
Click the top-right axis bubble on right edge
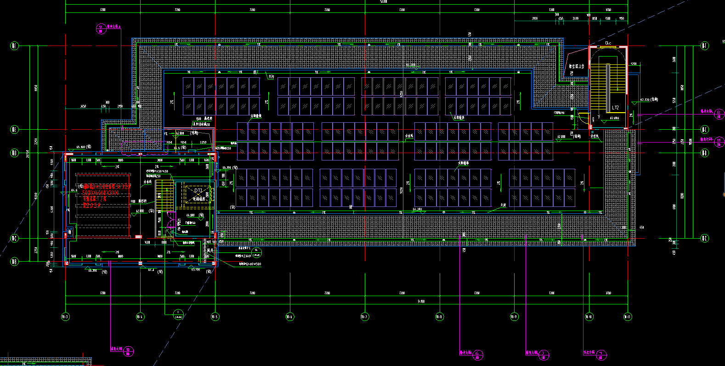[x=704, y=46]
